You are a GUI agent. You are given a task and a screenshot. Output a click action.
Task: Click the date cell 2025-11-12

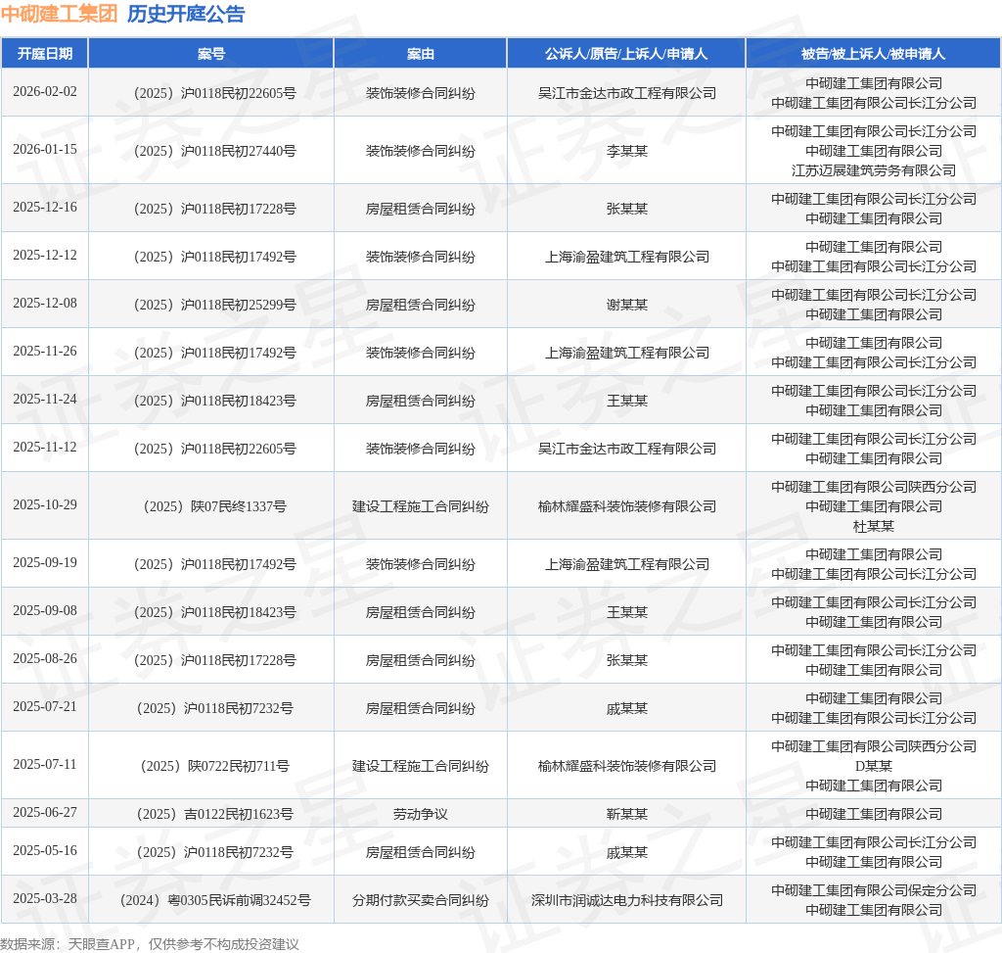pyautogui.click(x=45, y=447)
